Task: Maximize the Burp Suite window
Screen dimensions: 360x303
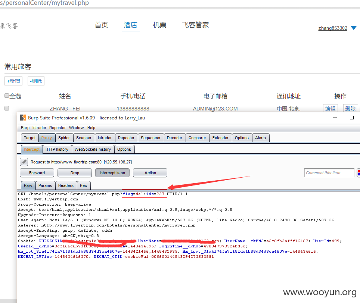Action: [351, 118]
